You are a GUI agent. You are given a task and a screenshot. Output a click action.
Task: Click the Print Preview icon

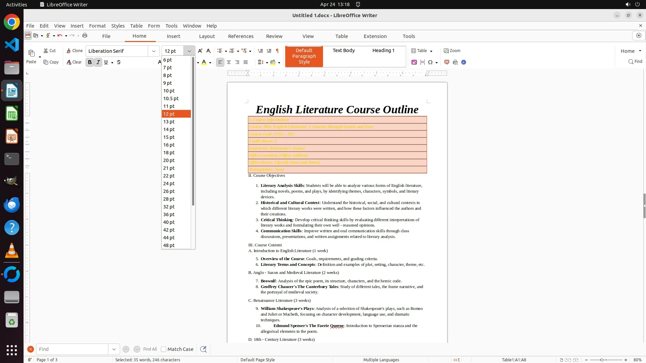[x=455, y=62]
